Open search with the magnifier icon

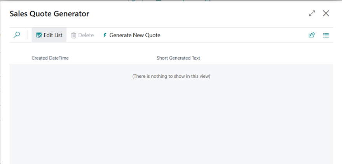point(17,35)
